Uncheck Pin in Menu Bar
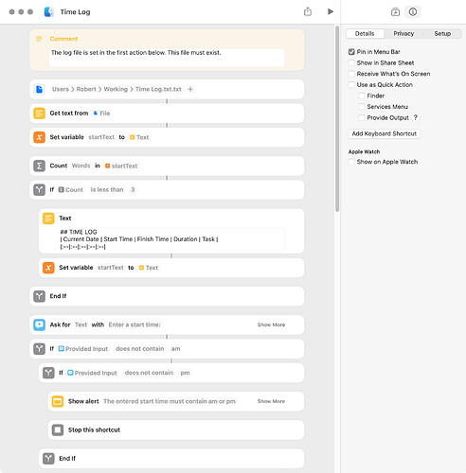The height and width of the screenshot is (473, 466). 351,52
